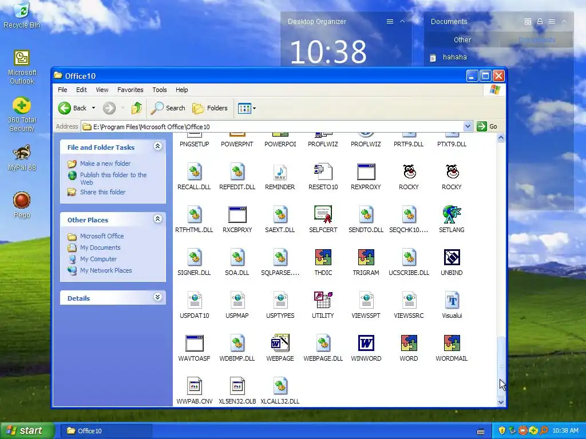Switch to the Other tab in Documents widget
The height and width of the screenshot is (439, 586).
pos(462,39)
